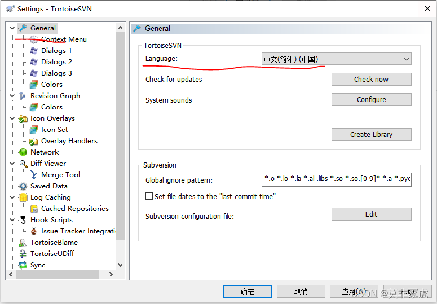Click the Icon Set icon
Screen dimensions: 437x304
[34, 129]
